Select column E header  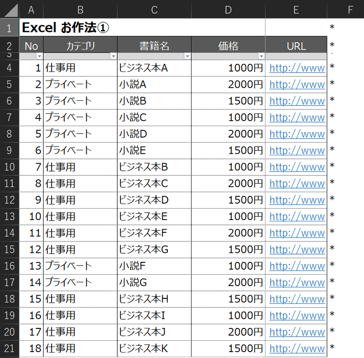[296, 10]
